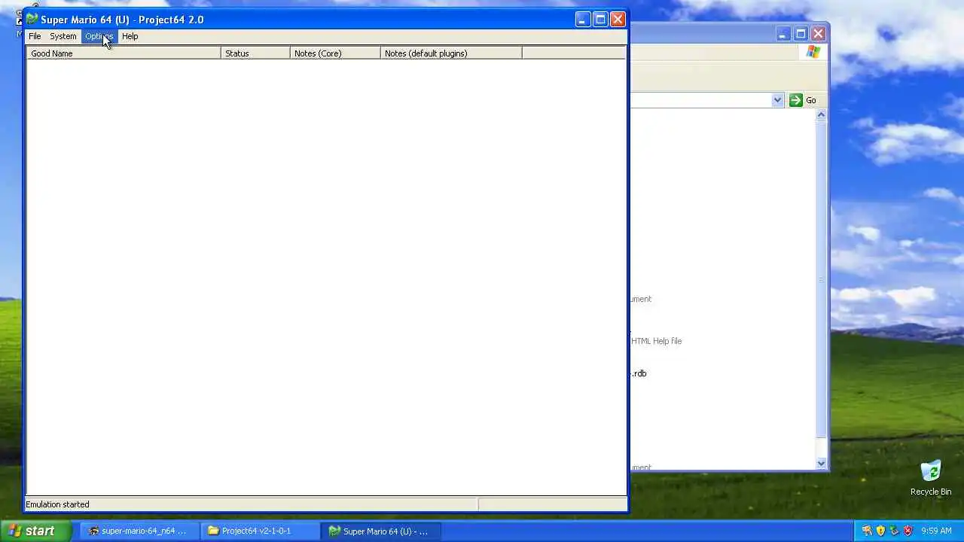964x542 pixels.
Task: Click the yellow security shield tray icon
Action: click(880, 531)
